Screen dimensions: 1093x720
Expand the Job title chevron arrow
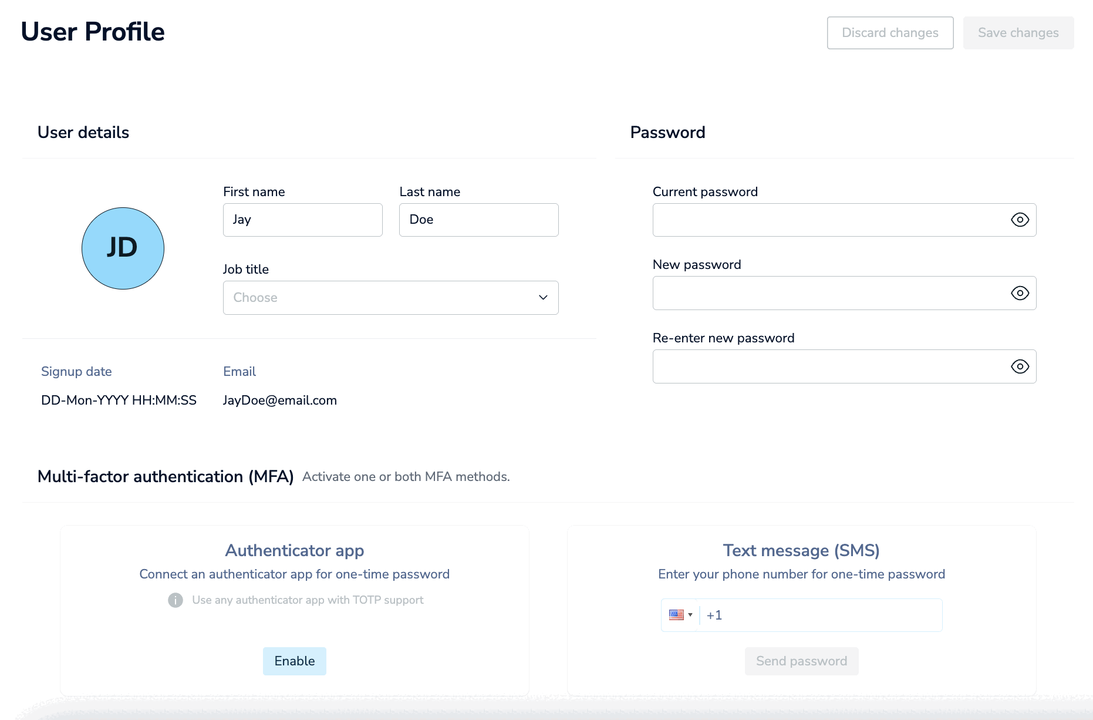tap(543, 298)
